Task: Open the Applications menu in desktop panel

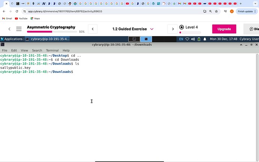Action: (x=12, y=39)
